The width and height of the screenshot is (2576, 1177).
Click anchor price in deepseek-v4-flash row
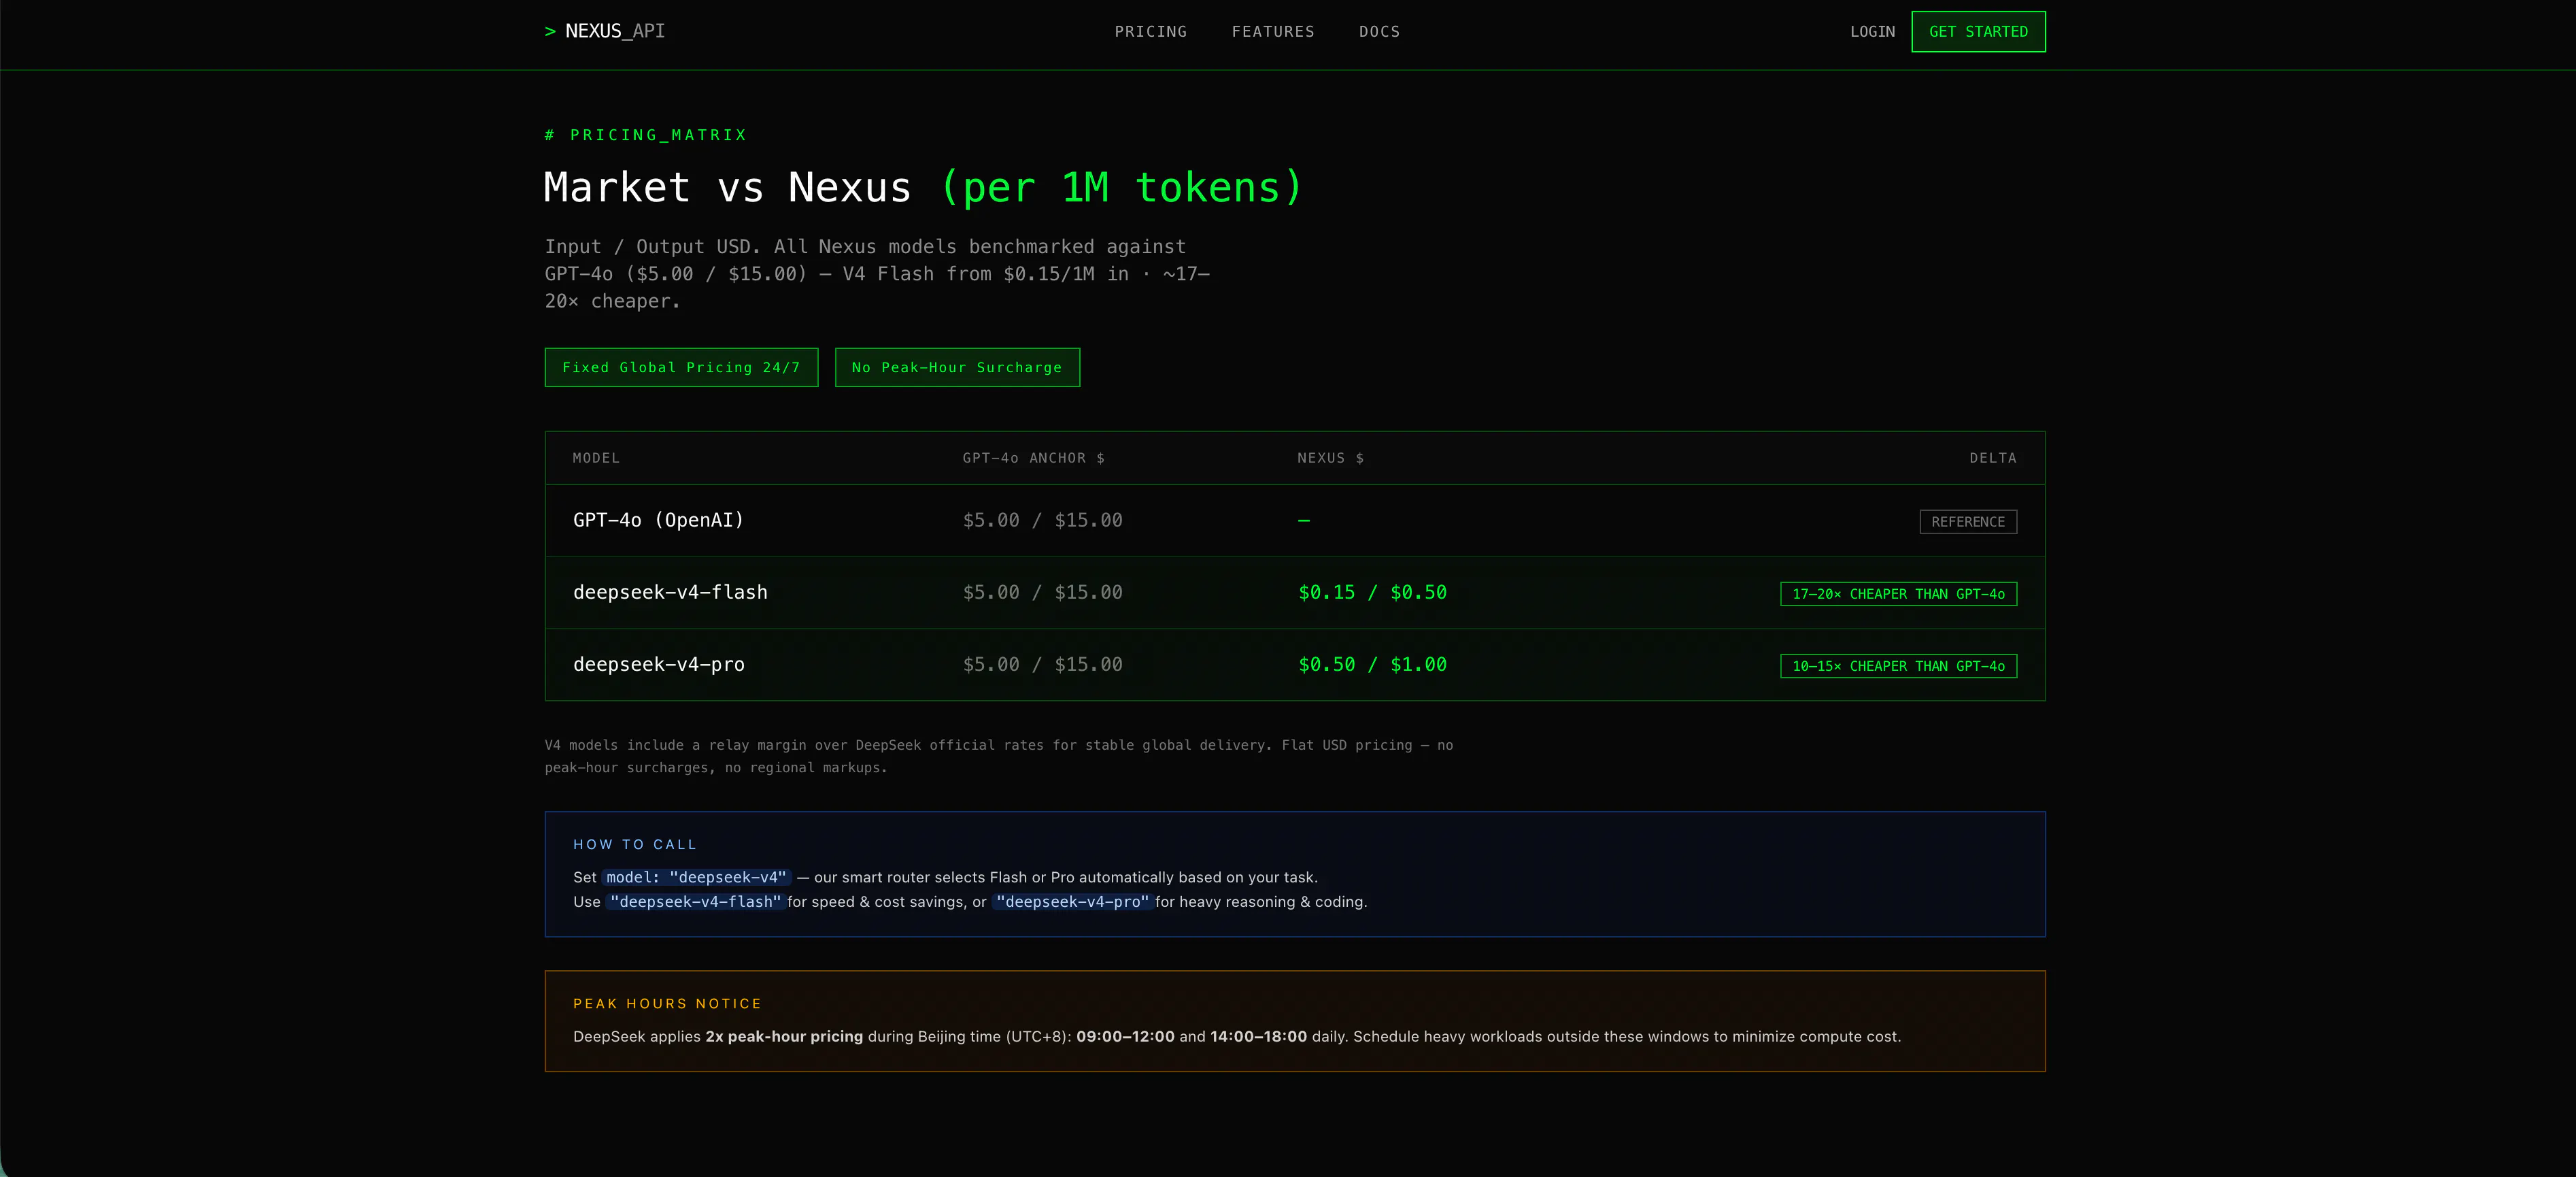[1042, 593]
